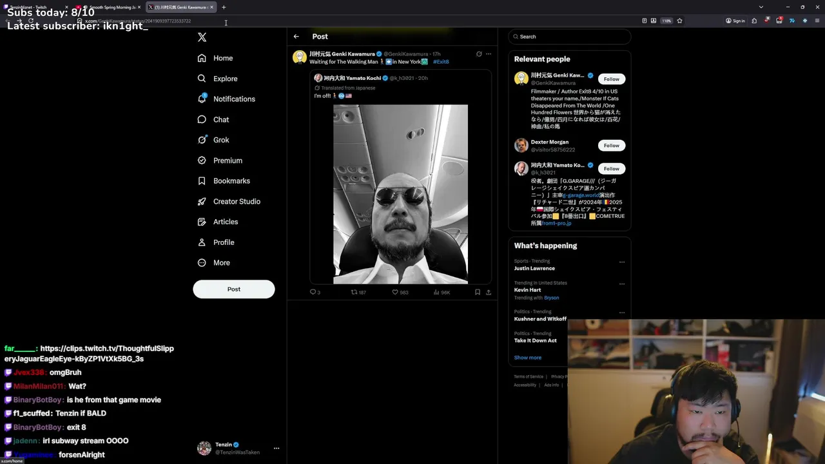Click the Translated from Japanese label
The height and width of the screenshot is (464, 825).
click(348, 88)
